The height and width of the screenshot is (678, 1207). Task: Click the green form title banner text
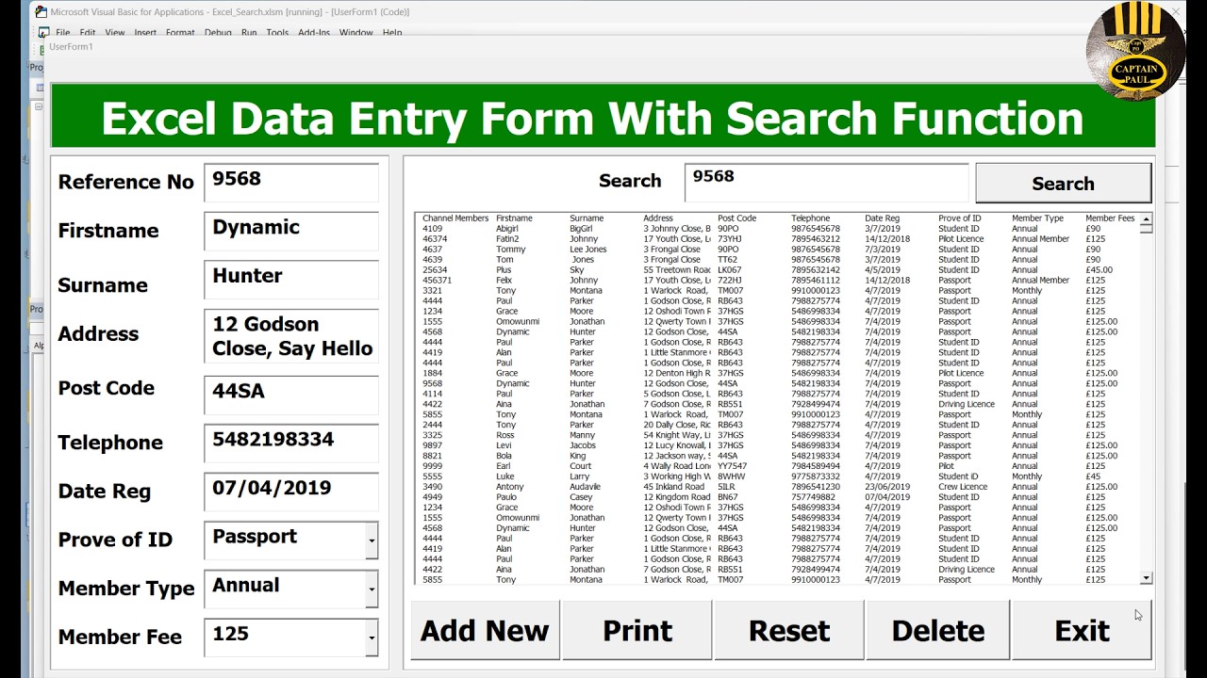(x=592, y=119)
